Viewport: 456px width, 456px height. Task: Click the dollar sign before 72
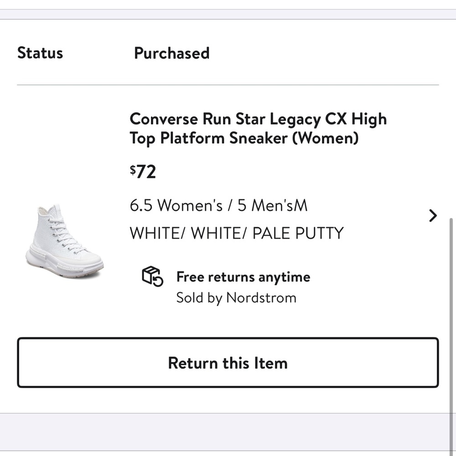pos(133,170)
